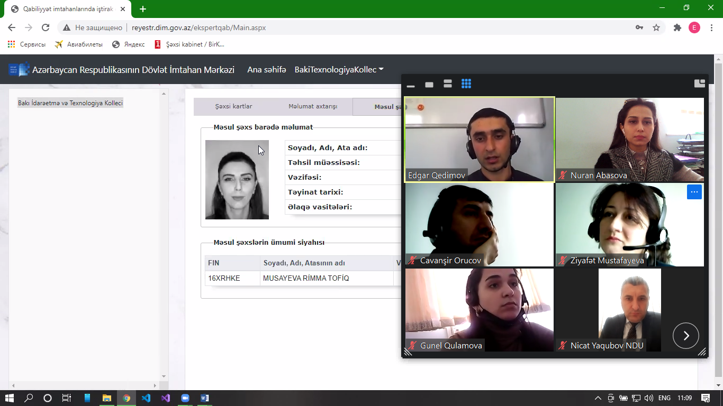Click the muted microphone icon of Cavanşir Orucov
This screenshot has width=723, height=406.
412,261
